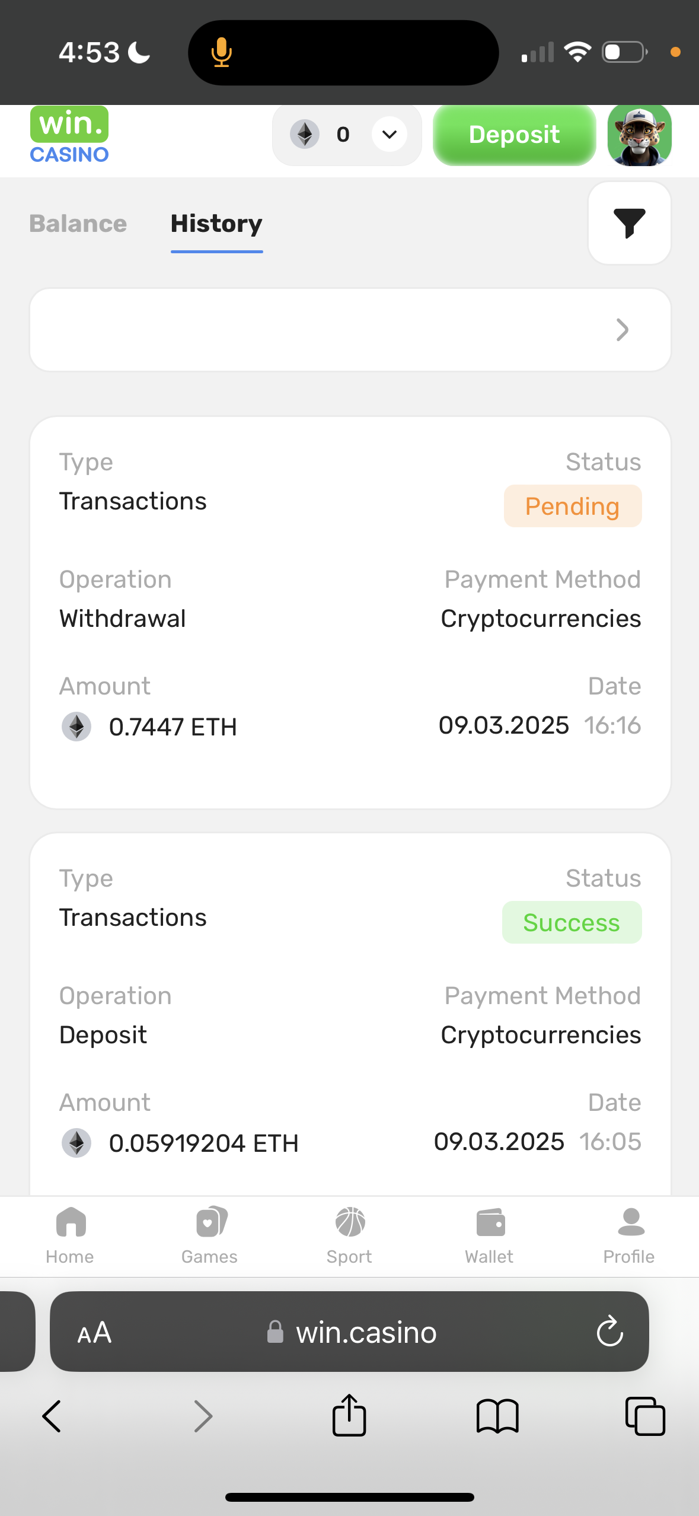699x1516 pixels.
Task: Switch to the Balance tab
Action: coord(78,224)
